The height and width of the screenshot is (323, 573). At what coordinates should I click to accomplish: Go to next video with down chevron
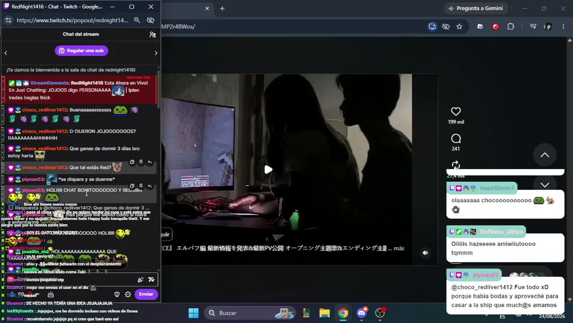pos(545,184)
